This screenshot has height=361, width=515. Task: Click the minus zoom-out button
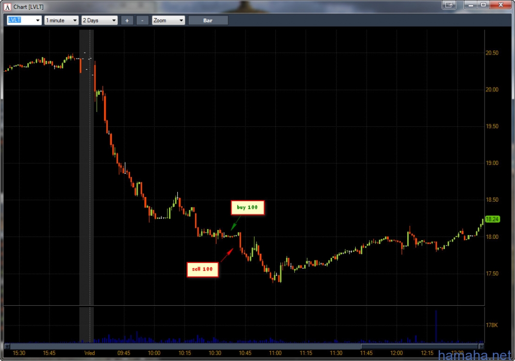tap(142, 20)
